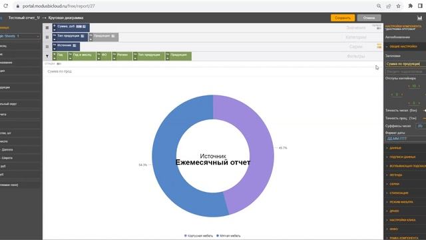
Task: Toggle the Суффиксы чисел option
Action: click(x=420, y=126)
